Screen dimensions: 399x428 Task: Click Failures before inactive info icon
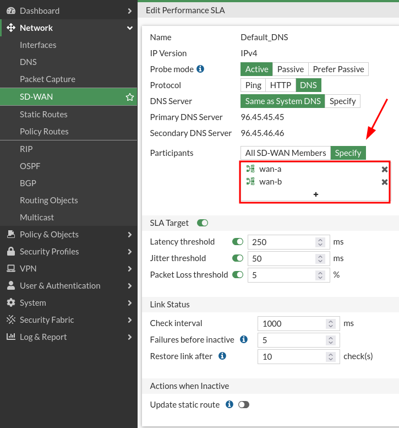click(x=244, y=339)
